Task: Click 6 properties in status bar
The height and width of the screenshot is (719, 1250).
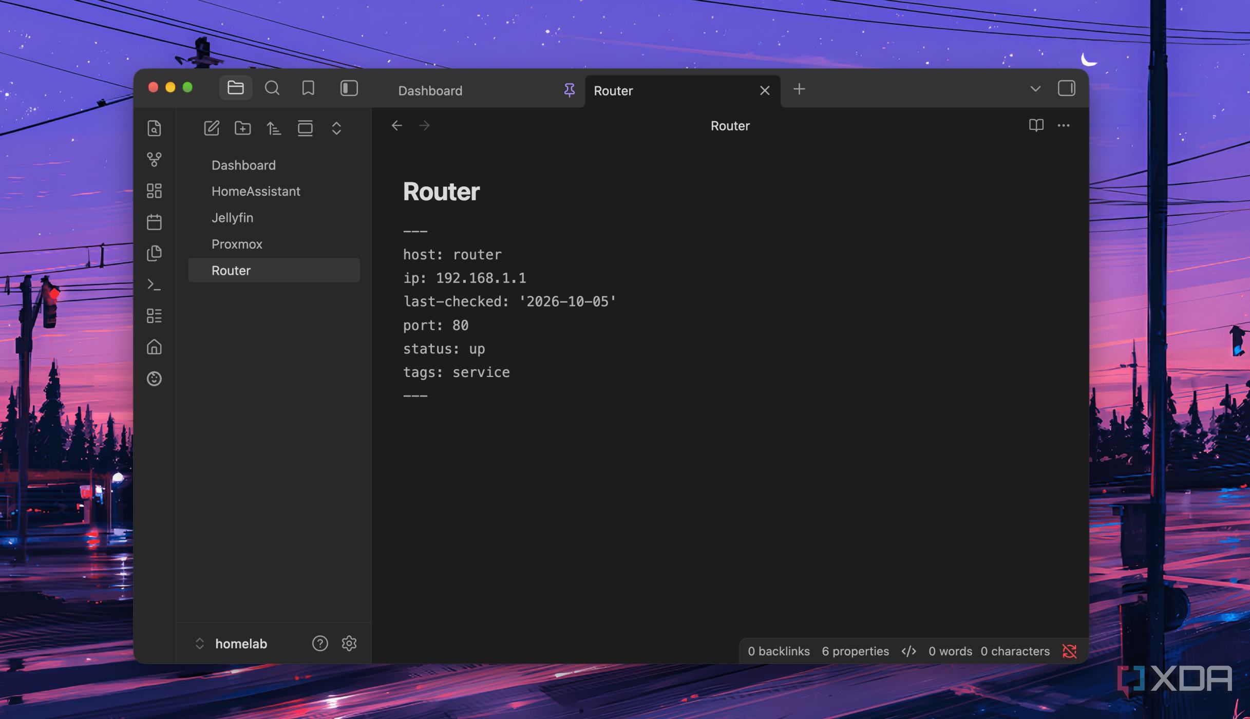Action: click(855, 651)
